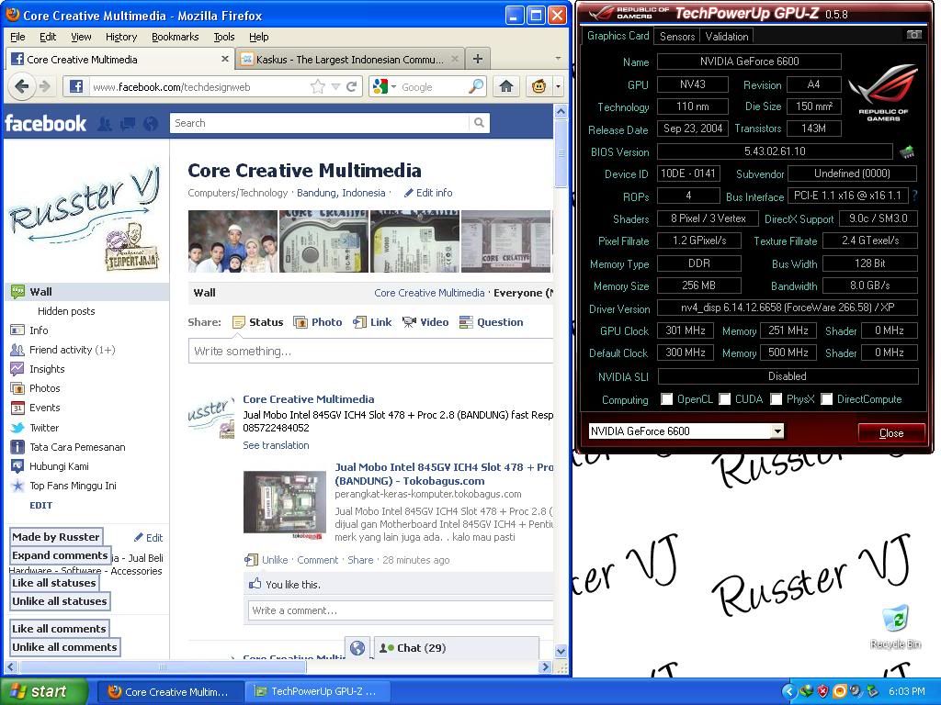Open the Bookmarks menu

point(176,37)
